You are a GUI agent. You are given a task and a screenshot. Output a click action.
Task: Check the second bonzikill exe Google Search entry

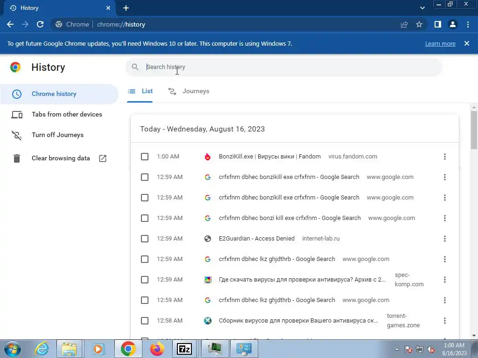145,198
